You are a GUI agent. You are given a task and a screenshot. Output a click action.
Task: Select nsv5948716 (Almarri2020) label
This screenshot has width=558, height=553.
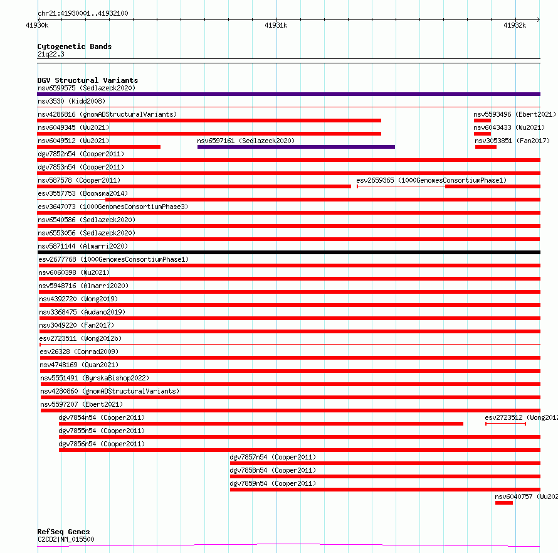click(x=83, y=286)
